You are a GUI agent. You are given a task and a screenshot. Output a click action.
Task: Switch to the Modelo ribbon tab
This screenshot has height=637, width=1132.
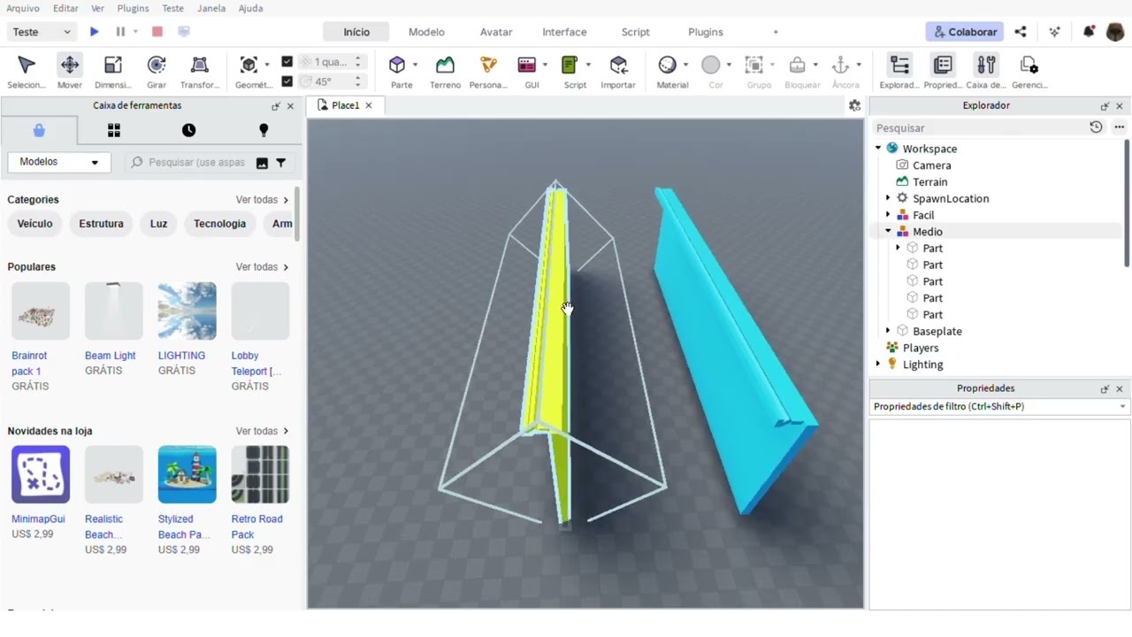426,32
